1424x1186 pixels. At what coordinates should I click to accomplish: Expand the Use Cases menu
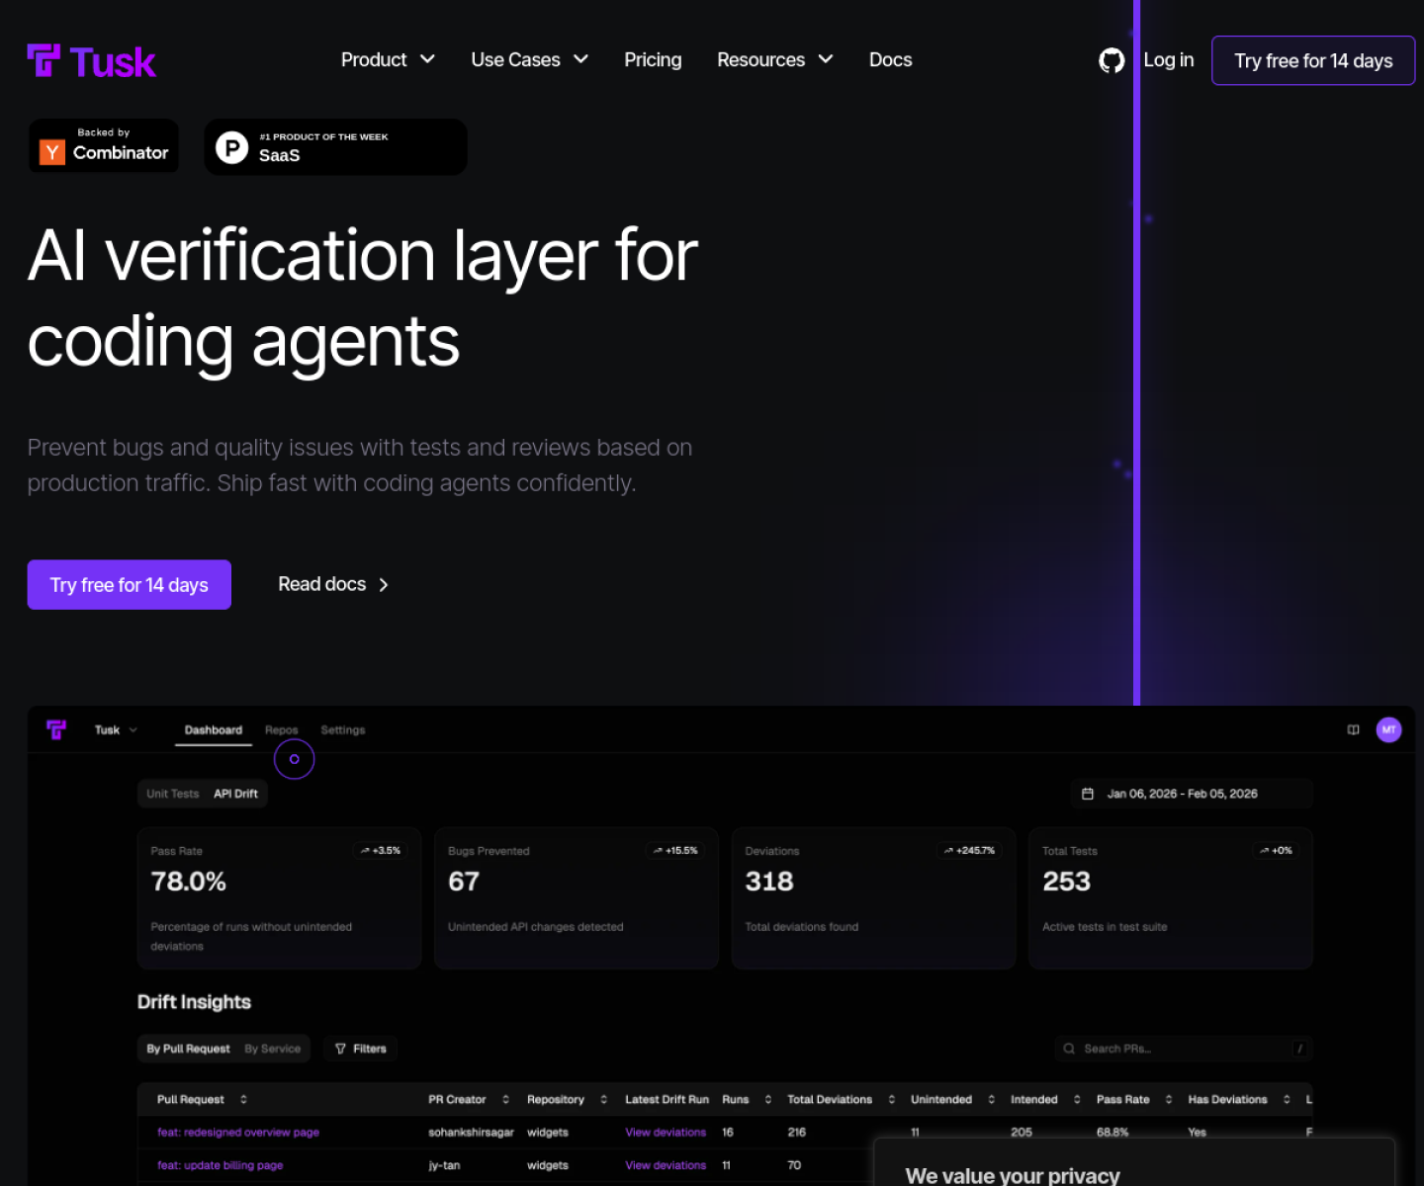pyautogui.click(x=530, y=60)
